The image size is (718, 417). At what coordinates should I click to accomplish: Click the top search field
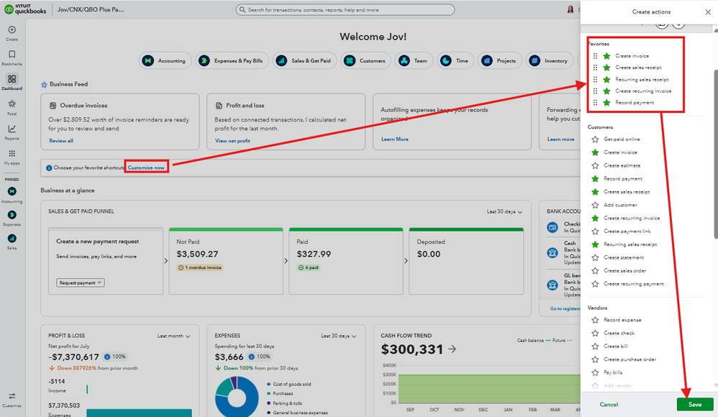[345, 9]
